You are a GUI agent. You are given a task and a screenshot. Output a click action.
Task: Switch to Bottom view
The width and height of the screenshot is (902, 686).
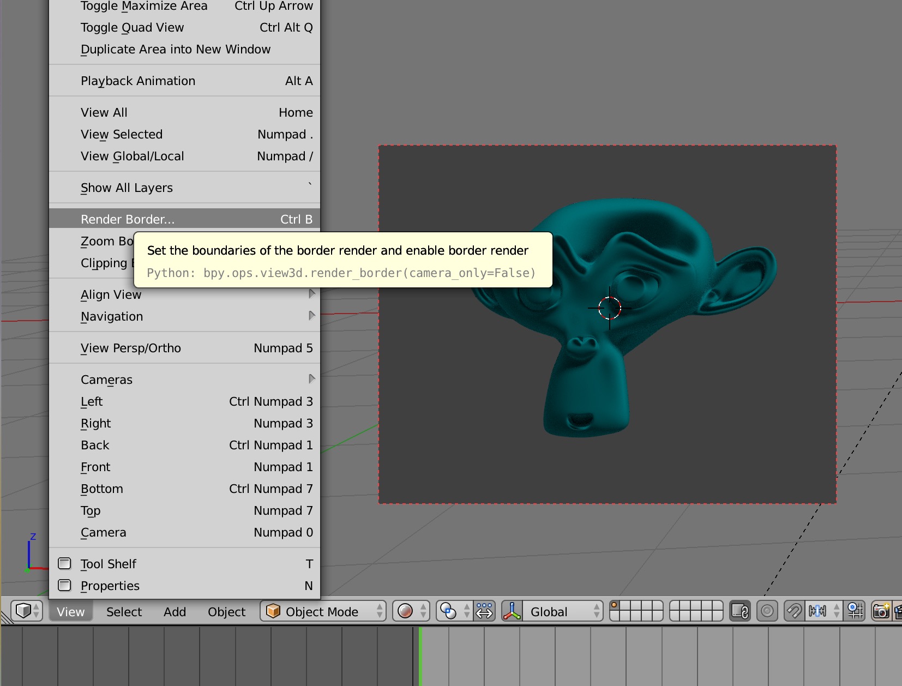pos(184,489)
